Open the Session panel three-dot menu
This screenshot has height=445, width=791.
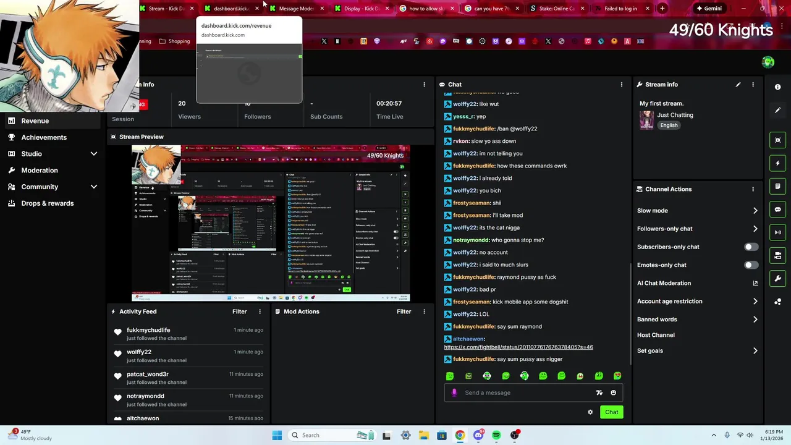coord(424,85)
